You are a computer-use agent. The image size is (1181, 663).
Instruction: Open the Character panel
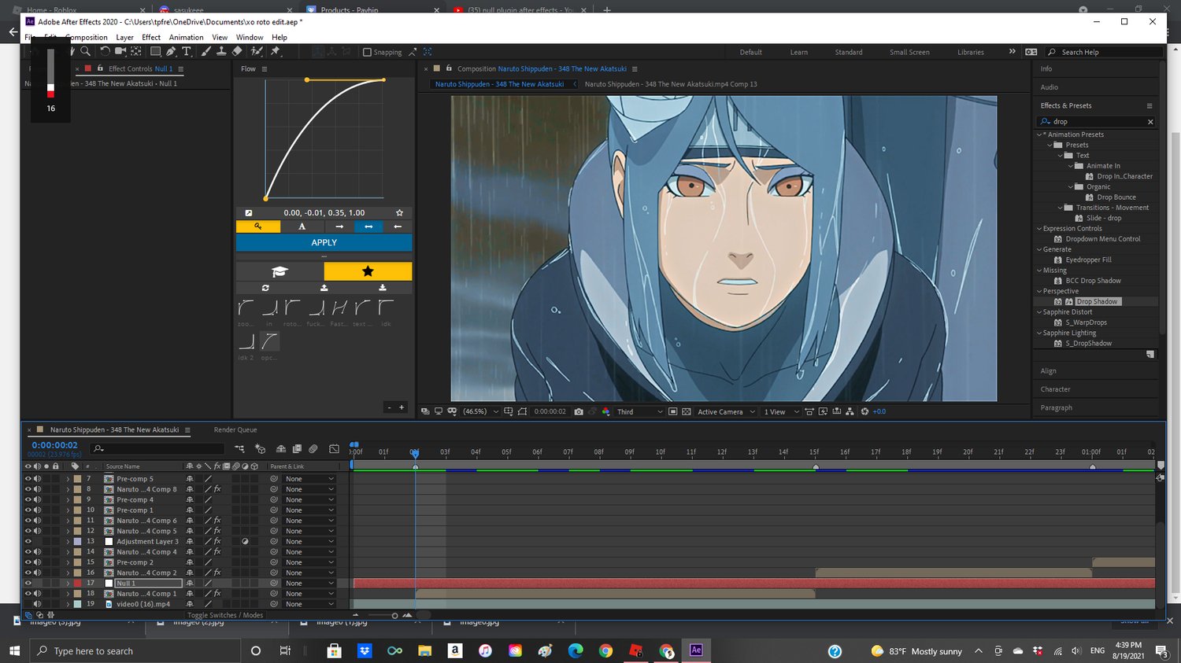[x=1055, y=389]
